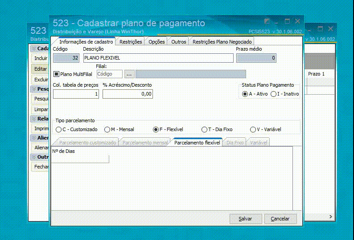
Task: Select the I - Inativo status
Action: tap(273, 94)
